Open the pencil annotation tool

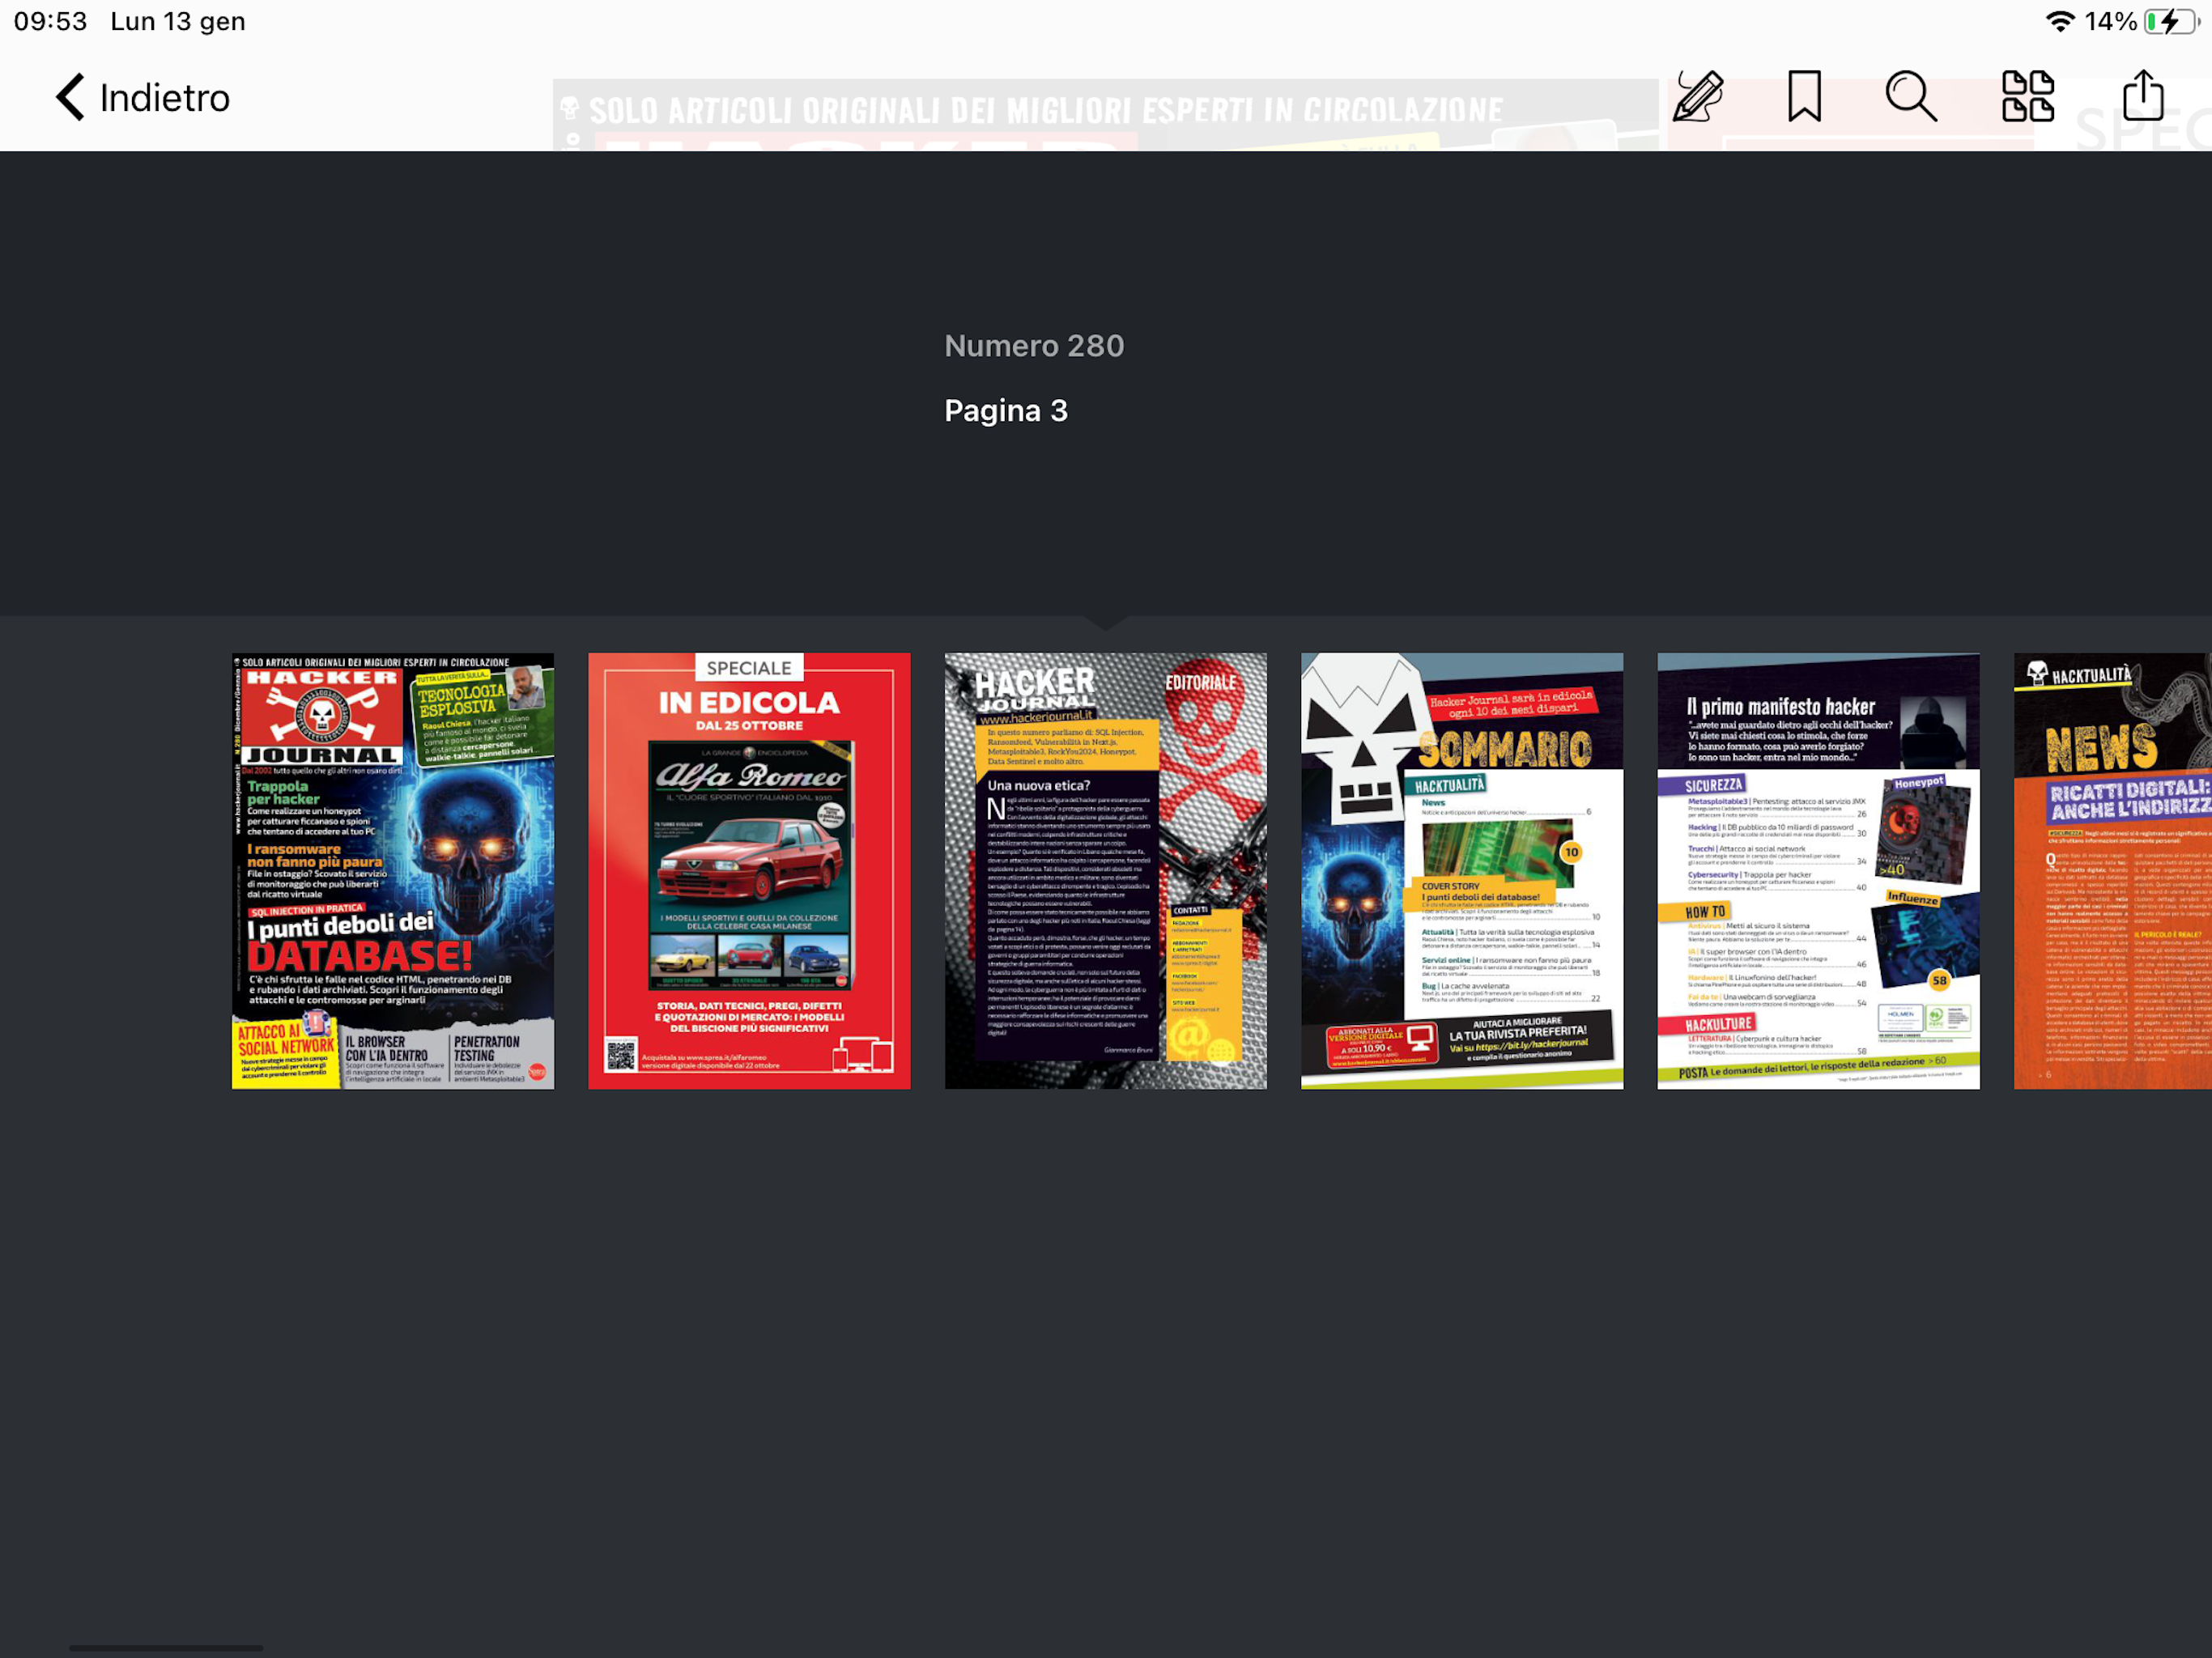point(1698,97)
